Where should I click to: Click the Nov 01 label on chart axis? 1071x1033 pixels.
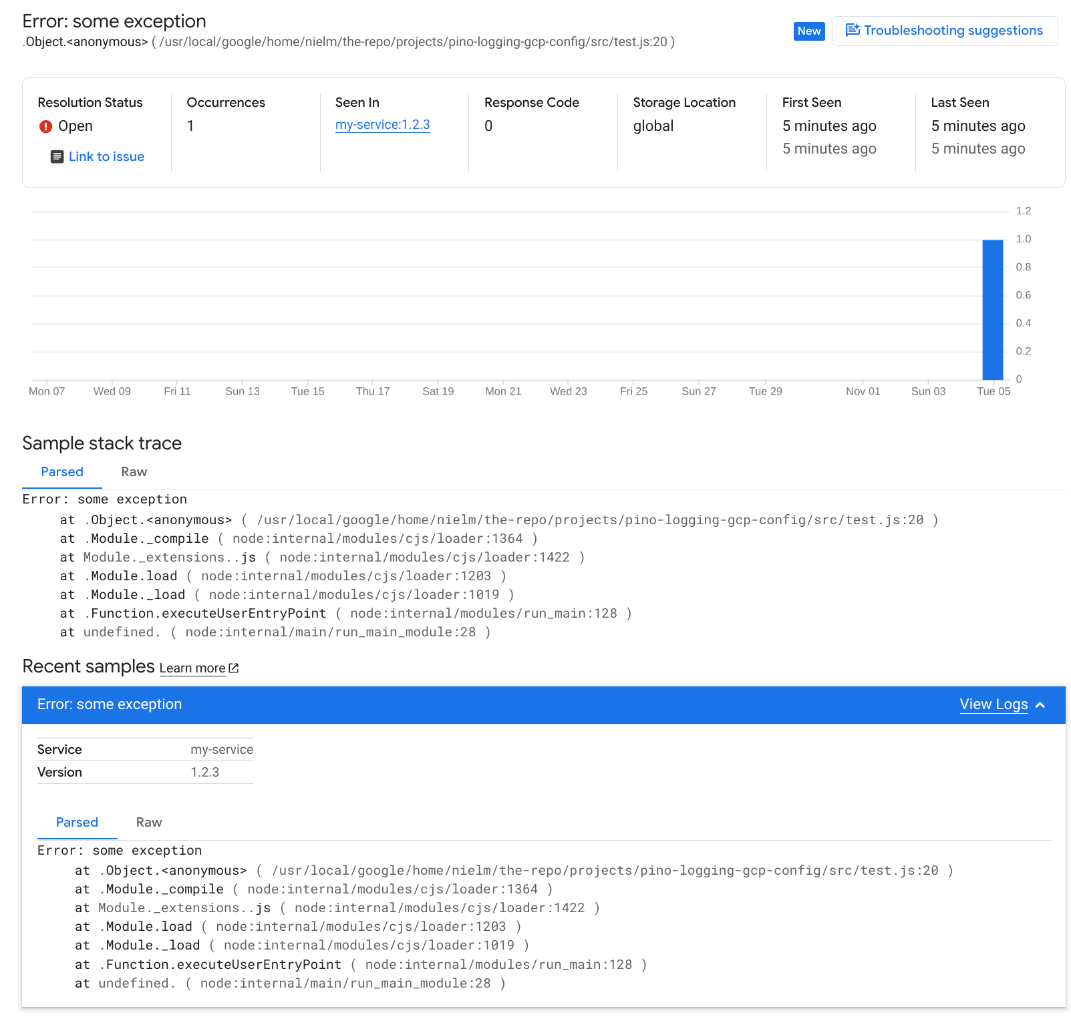863,391
